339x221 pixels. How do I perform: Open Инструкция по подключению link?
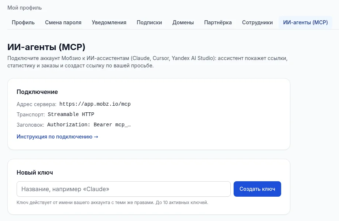(x=57, y=137)
